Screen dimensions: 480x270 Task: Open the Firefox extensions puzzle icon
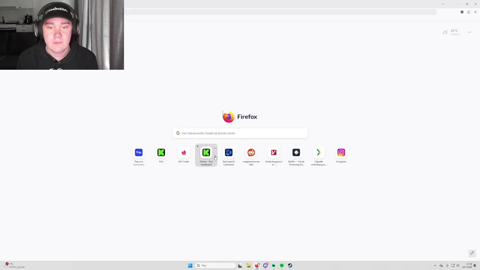click(469, 12)
